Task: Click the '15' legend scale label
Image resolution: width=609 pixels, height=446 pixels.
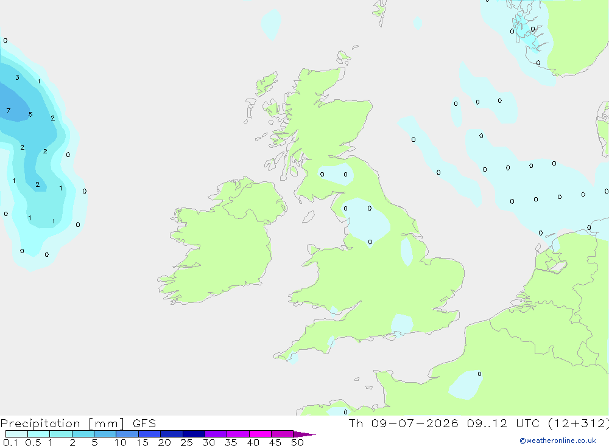Action: [x=143, y=442]
